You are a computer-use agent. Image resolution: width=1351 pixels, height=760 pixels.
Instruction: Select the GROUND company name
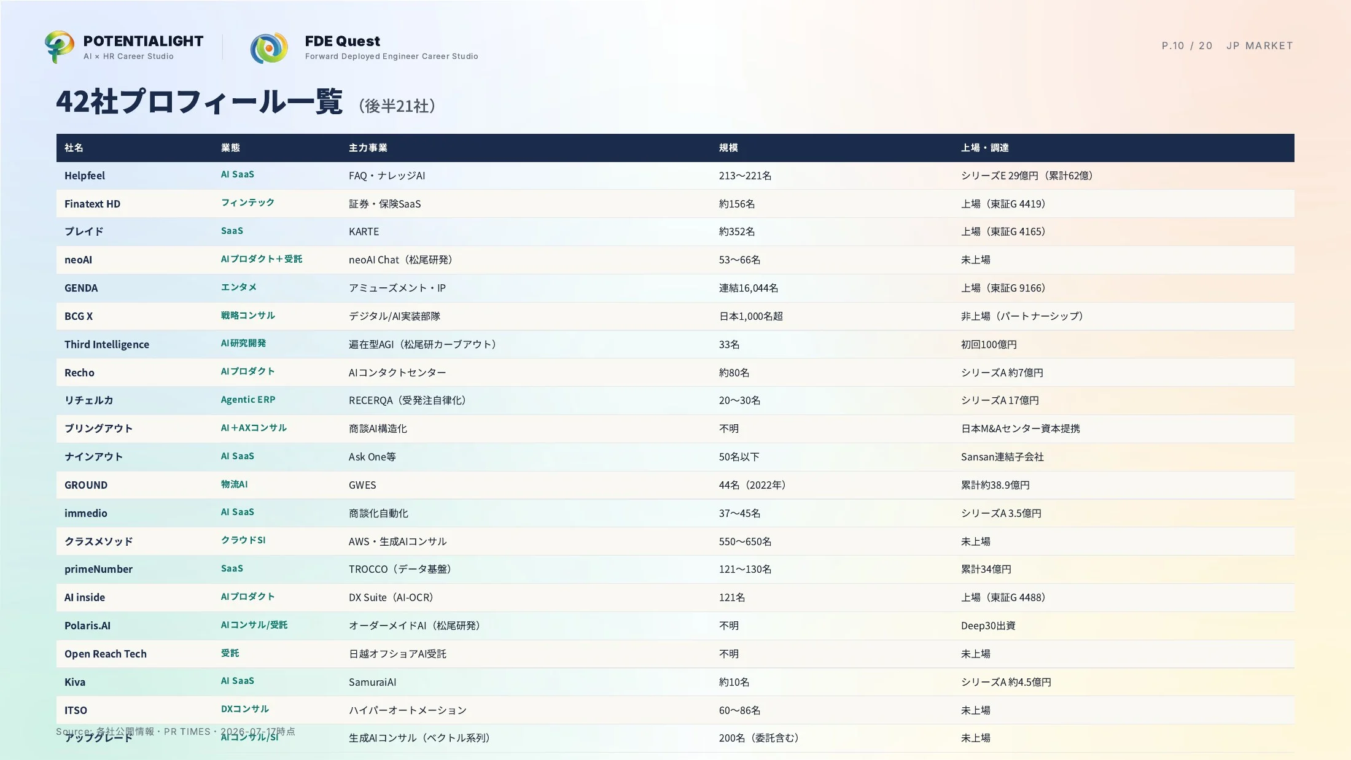coord(86,485)
